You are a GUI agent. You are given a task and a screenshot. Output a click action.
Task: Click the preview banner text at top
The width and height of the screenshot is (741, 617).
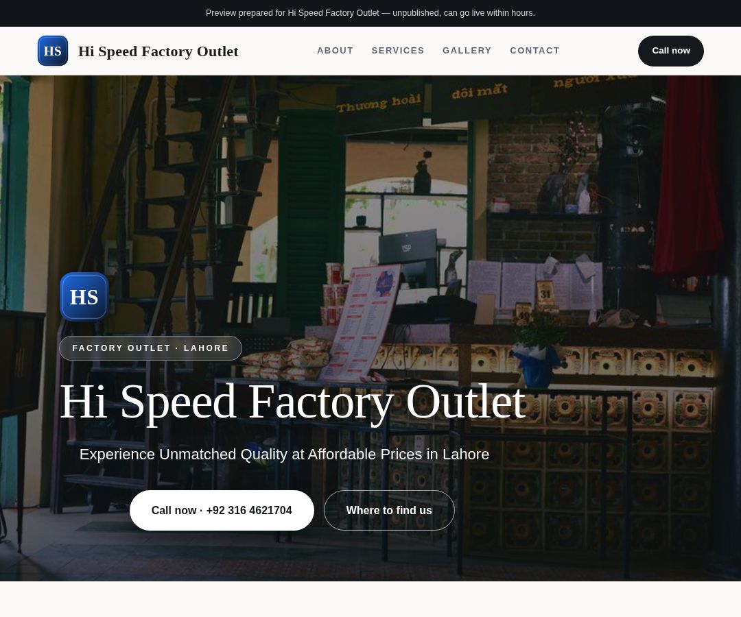click(370, 13)
